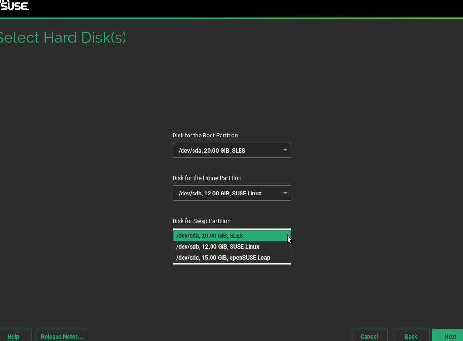Click the green line under the header
Screen dimensions: 463x341
click(x=231, y=18)
